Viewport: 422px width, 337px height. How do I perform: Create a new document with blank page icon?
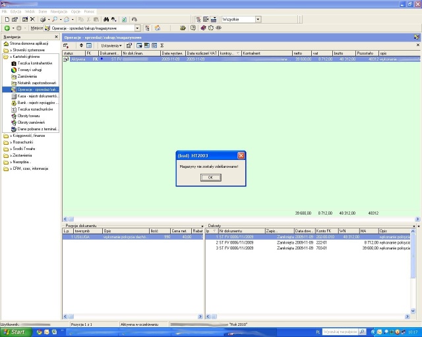click(7, 19)
